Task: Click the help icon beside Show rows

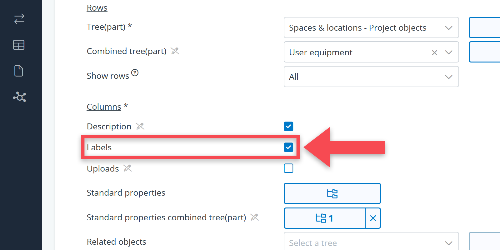Action: point(135,73)
